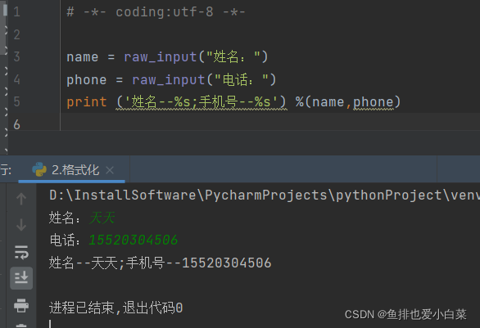Click the print console output icon
Image resolution: width=480 pixels, height=328 pixels.
[x=21, y=305]
